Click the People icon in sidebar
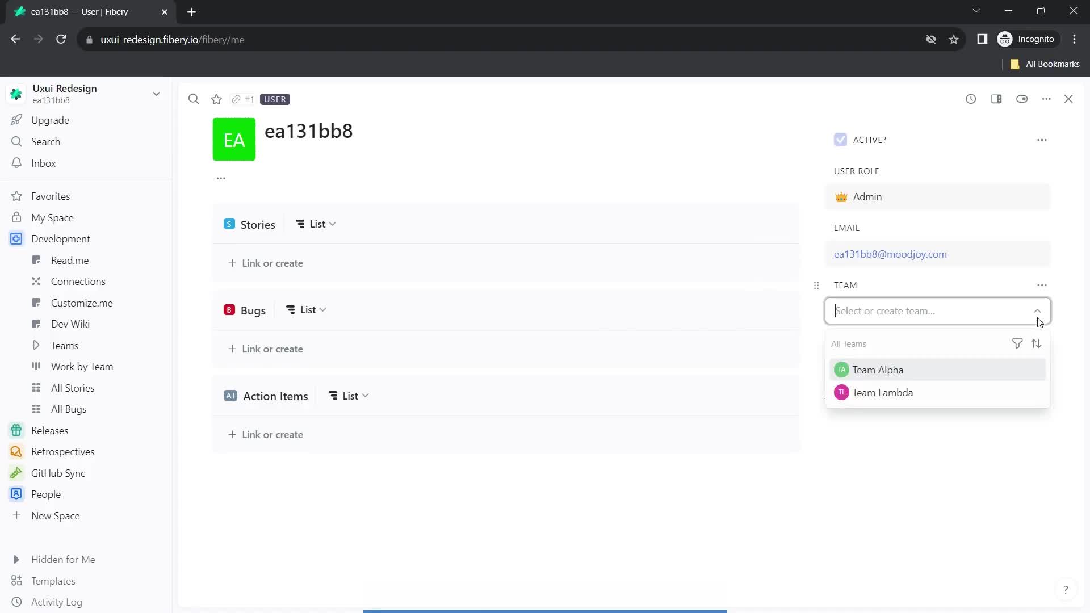Viewport: 1090px width, 613px height. [x=16, y=493]
